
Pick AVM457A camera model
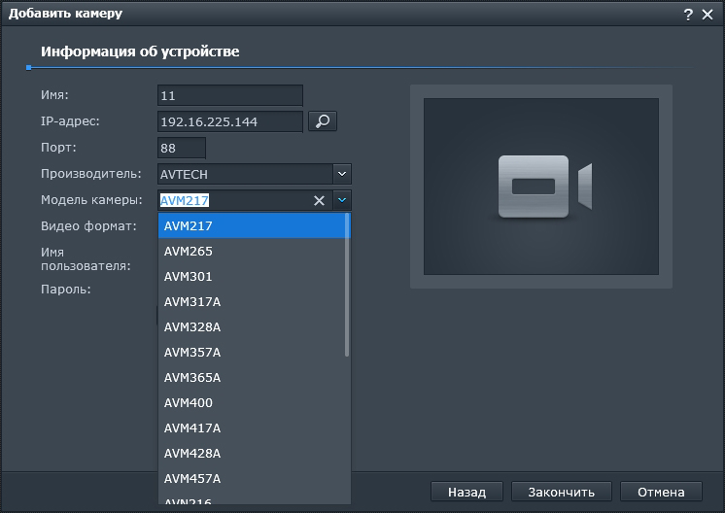pos(252,478)
